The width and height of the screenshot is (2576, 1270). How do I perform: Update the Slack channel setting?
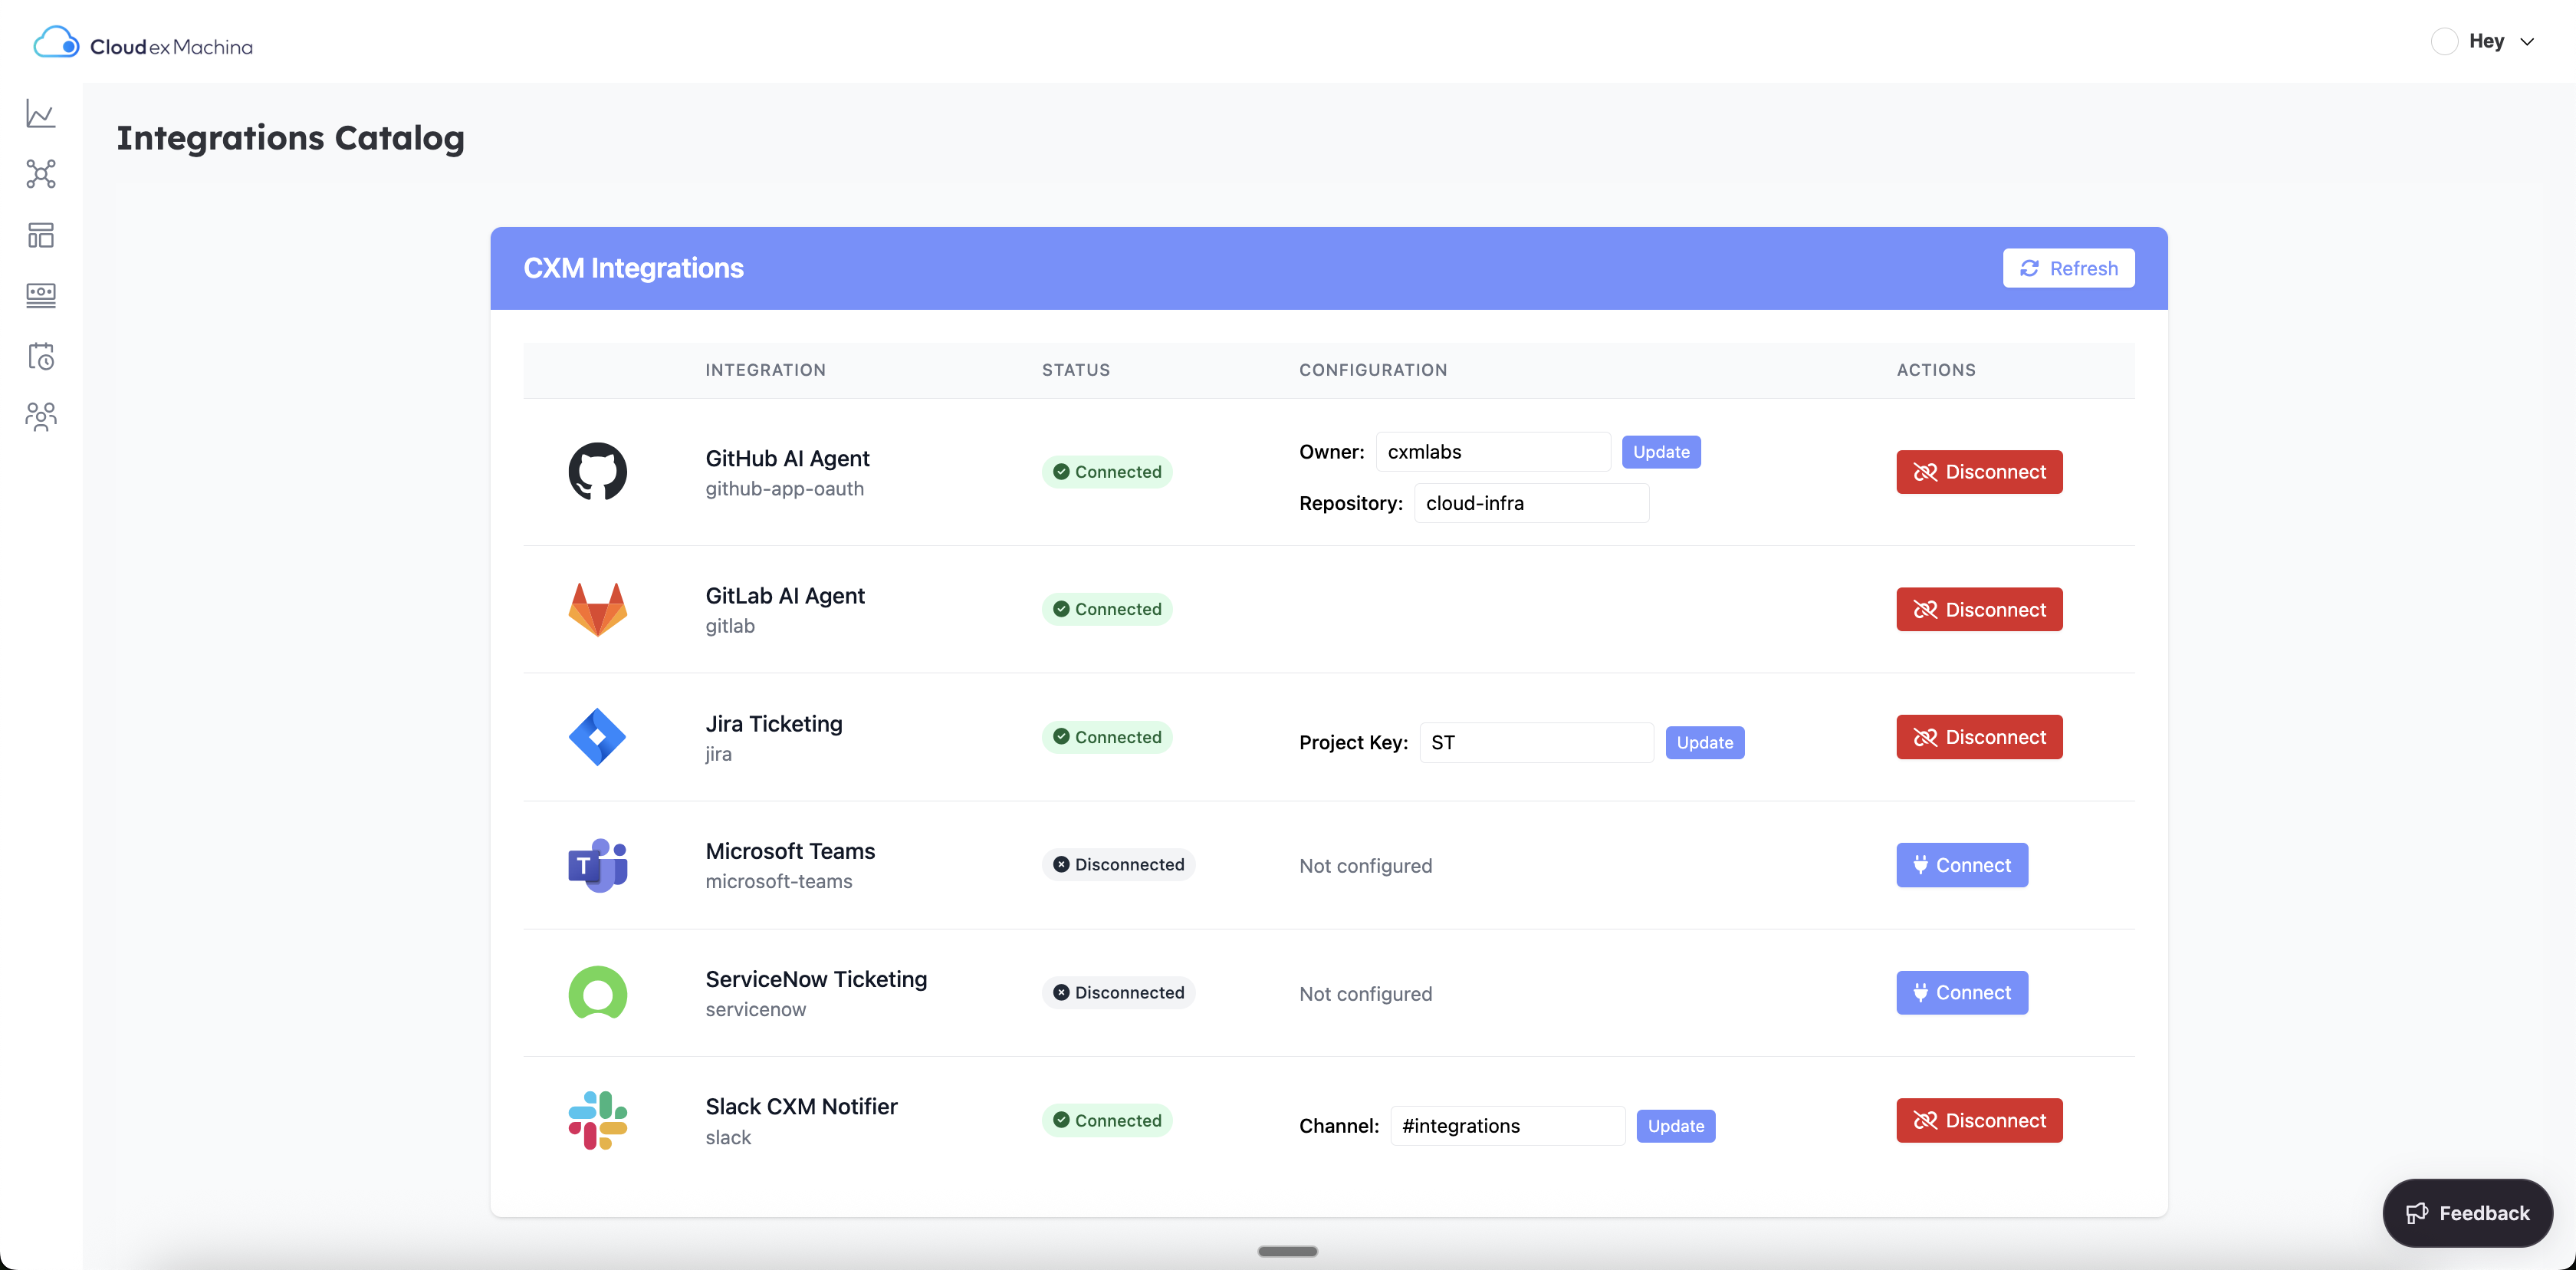[x=1675, y=1126]
